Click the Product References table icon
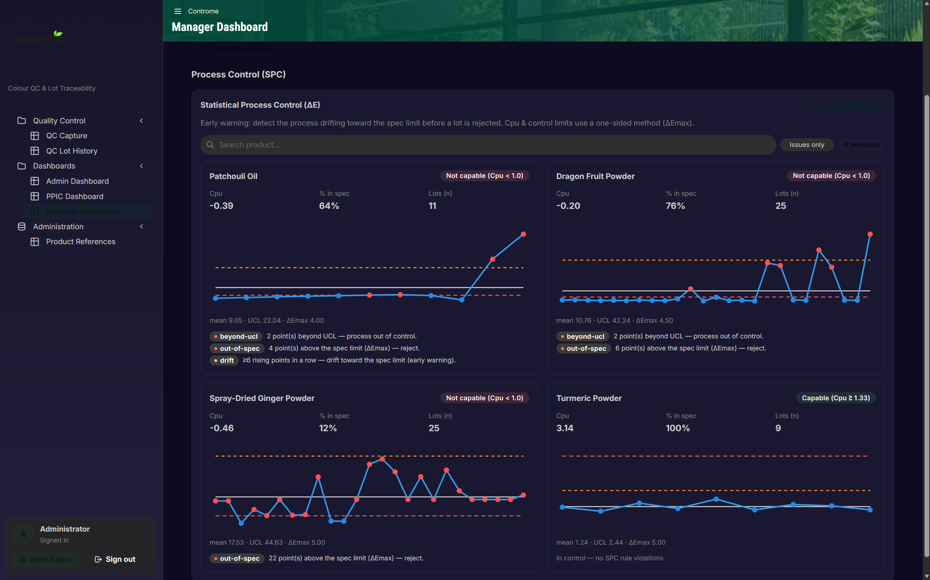Screen dimensions: 930x580 [35, 242]
